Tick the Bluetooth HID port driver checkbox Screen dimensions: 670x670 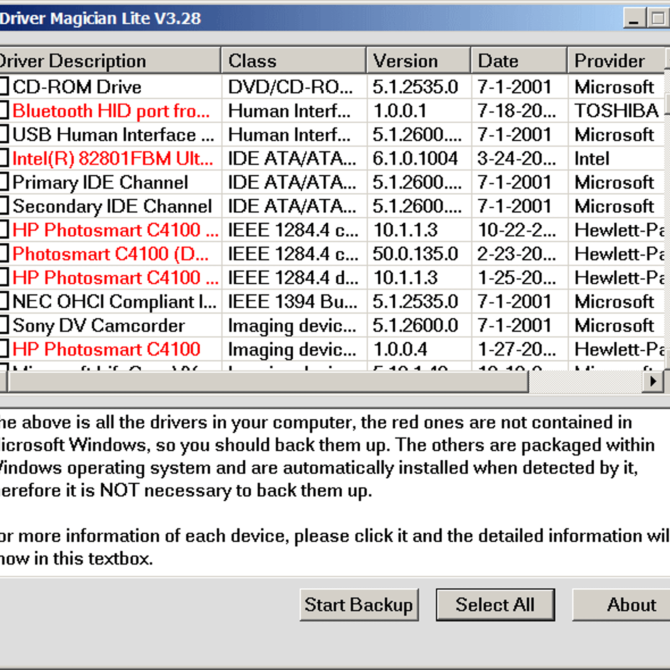[3, 111]
